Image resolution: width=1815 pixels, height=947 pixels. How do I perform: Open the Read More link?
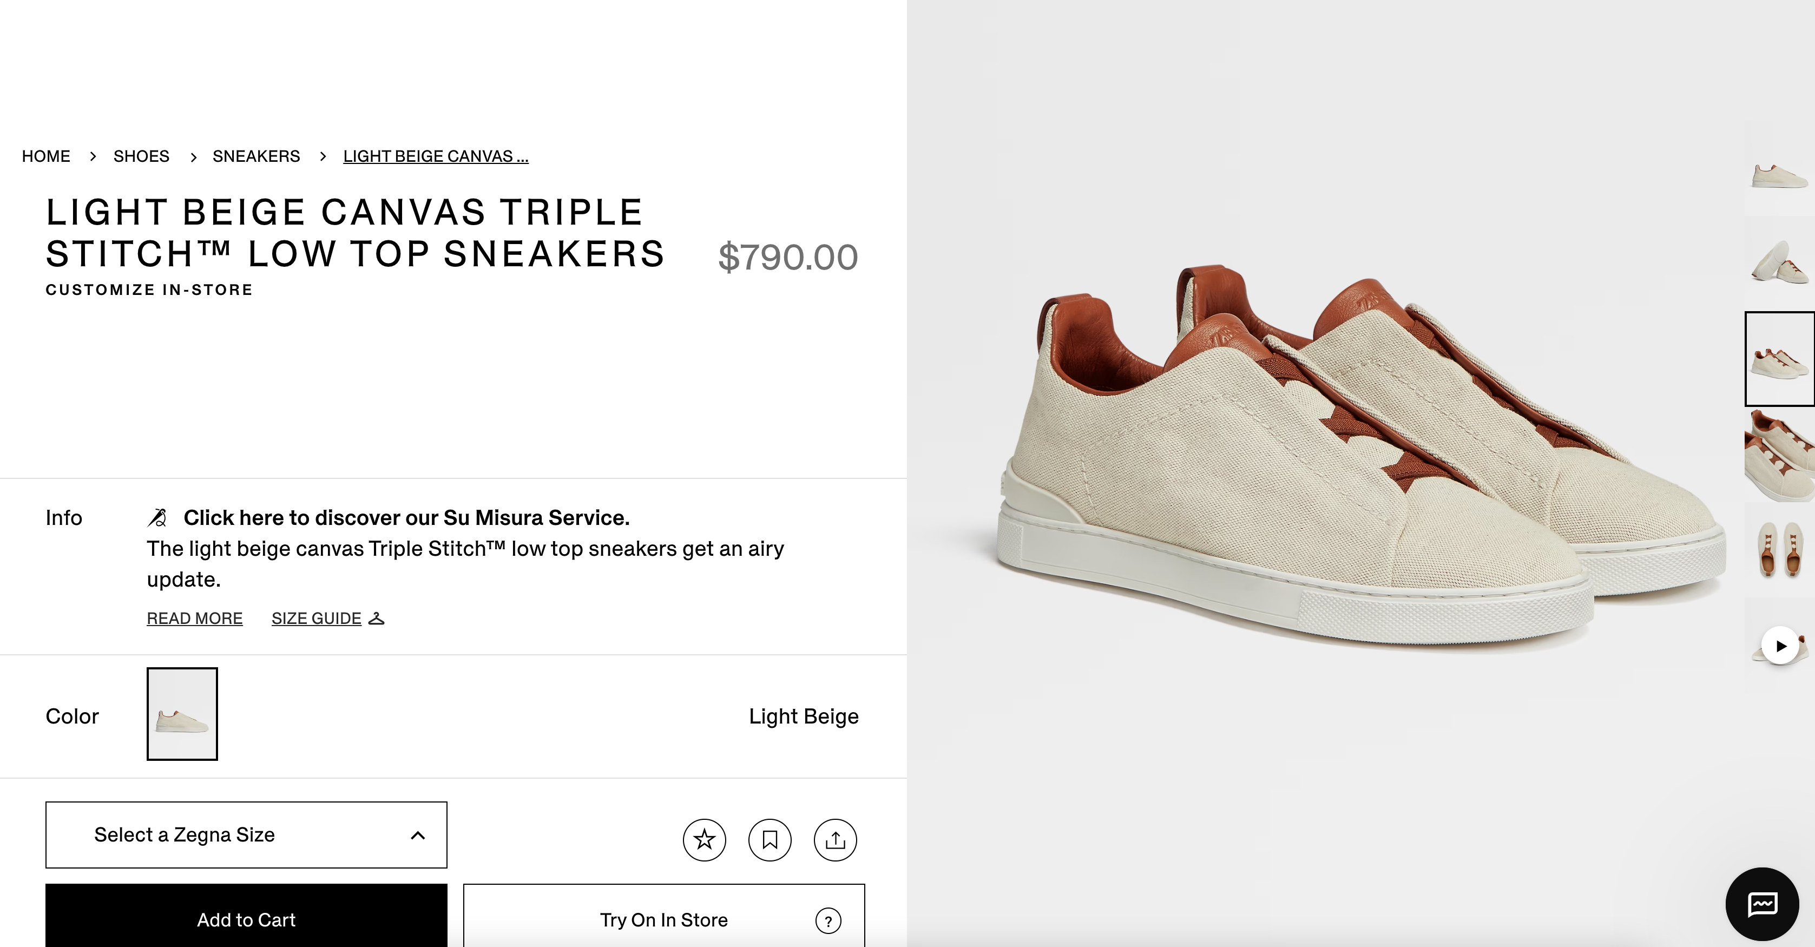pyautogui.click(x=194, y=618)
